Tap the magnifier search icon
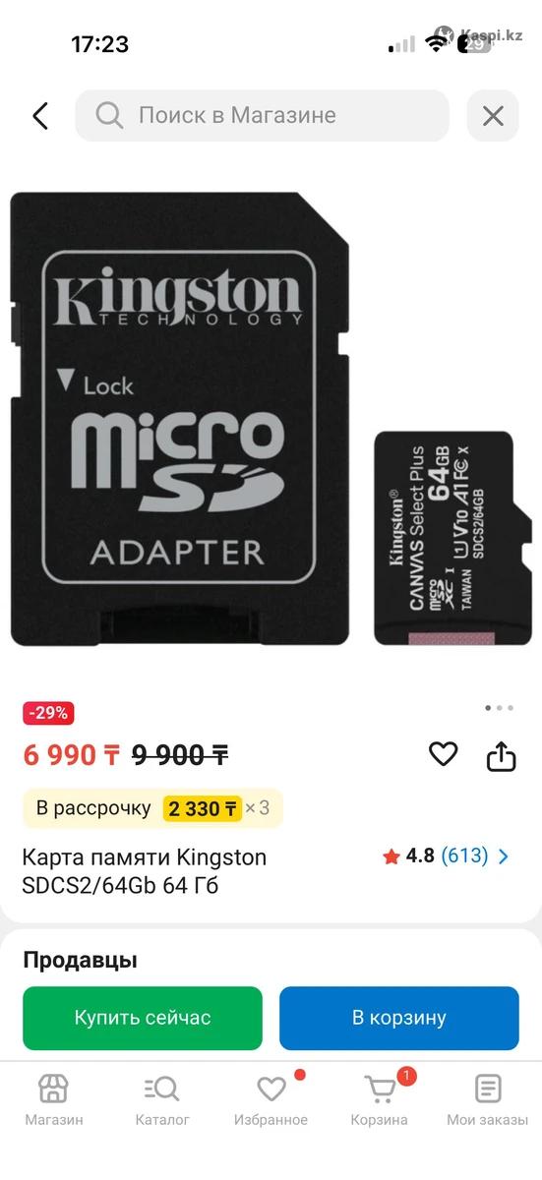This screenshot has height=1180, width=542. tap(109, 116)
